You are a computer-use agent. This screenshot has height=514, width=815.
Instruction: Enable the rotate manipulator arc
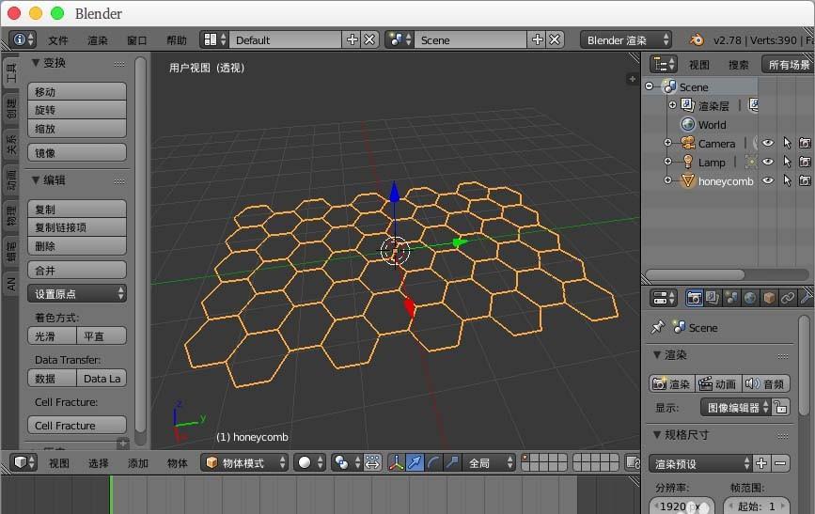point(434,462)
